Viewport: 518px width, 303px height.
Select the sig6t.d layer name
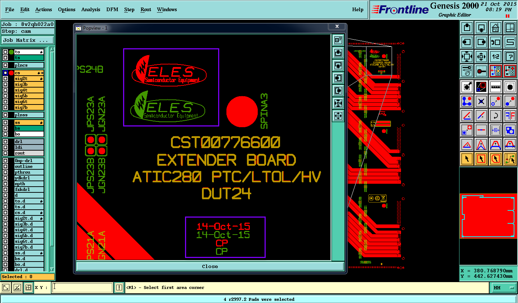point(29,241)
